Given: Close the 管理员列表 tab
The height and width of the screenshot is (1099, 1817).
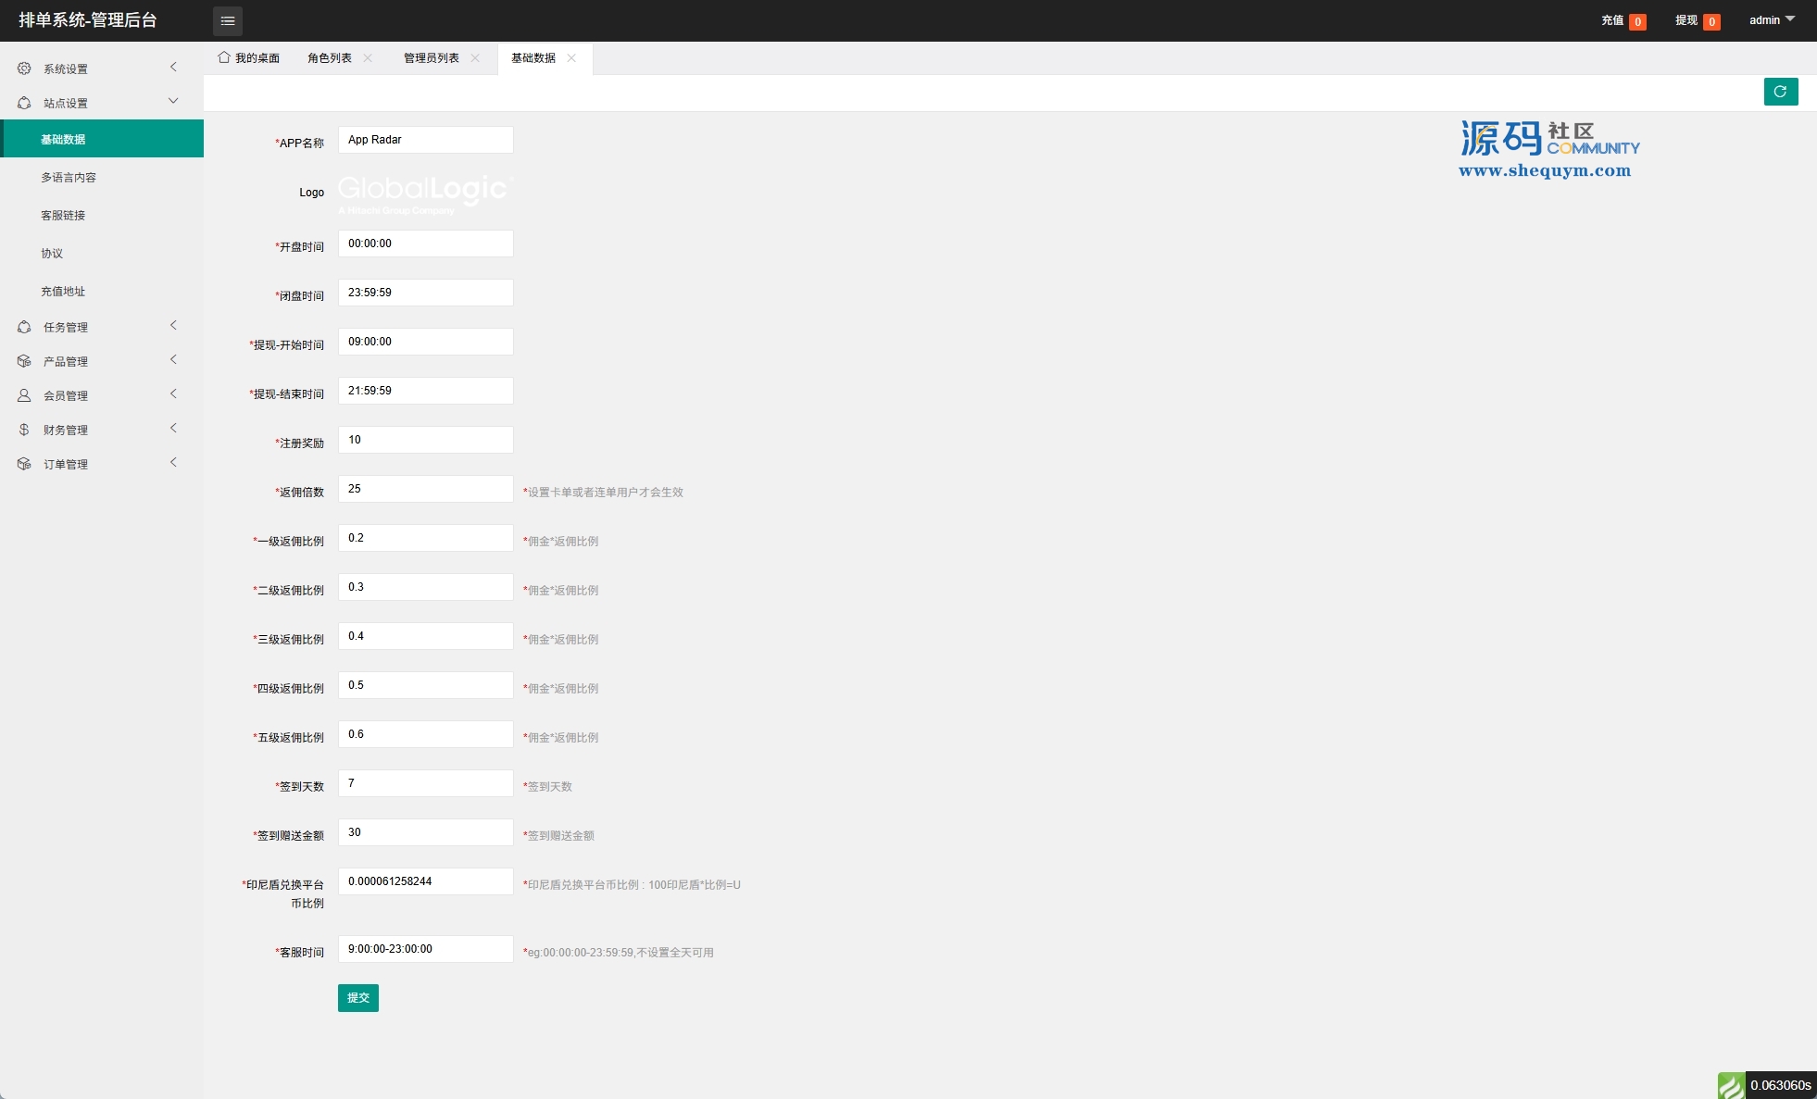Looking at the screenshot, I should pyautogui.click(x=475, y=57).
